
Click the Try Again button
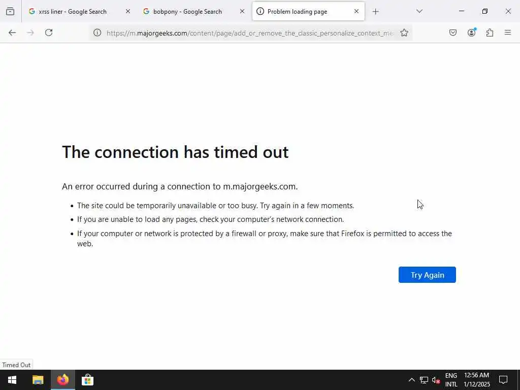coord(427,275)
